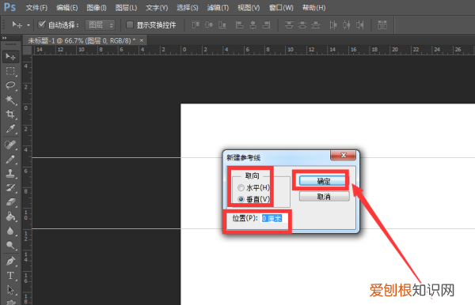Screen dimensions: 475x305
Task: Close the 未标题-1 document tab
Action: (x=142, y=40)
